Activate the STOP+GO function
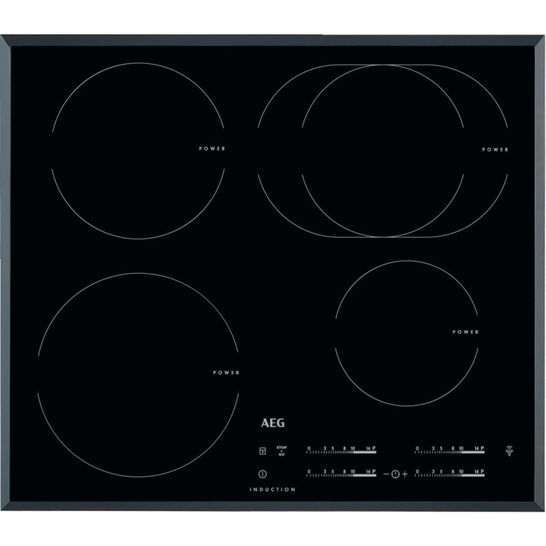 [x=282, y=451]
